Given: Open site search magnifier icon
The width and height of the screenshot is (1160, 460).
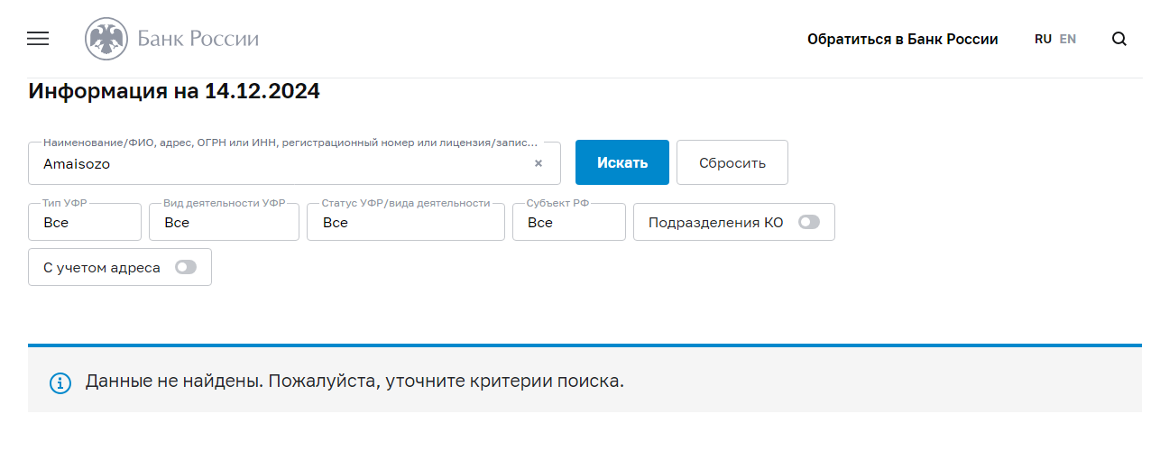Looking at the screenshot, I should (x=1119, y=39).
